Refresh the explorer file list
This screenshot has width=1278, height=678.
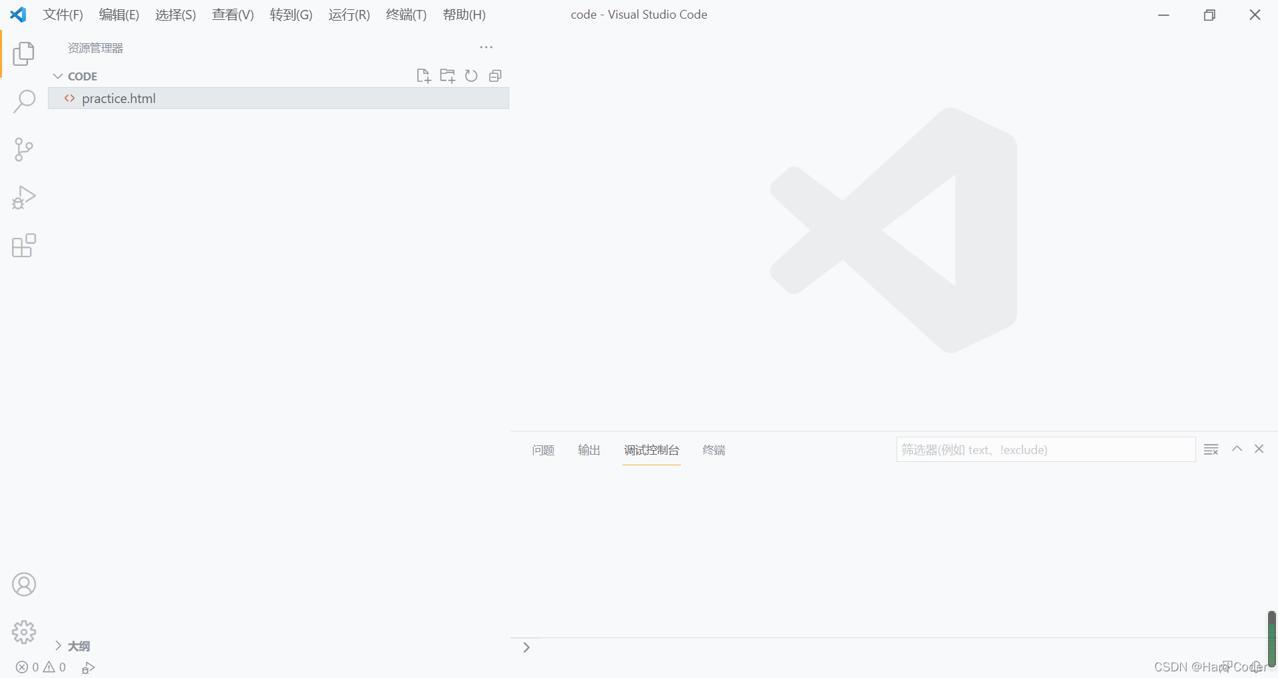[471, 76]
